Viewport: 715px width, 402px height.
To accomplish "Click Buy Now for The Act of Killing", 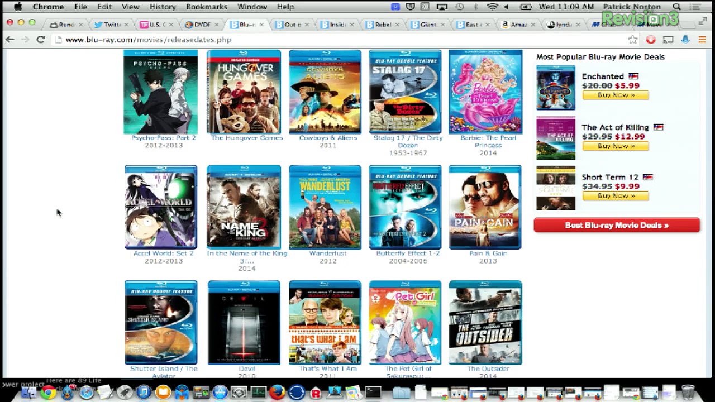I will (616, 146).
